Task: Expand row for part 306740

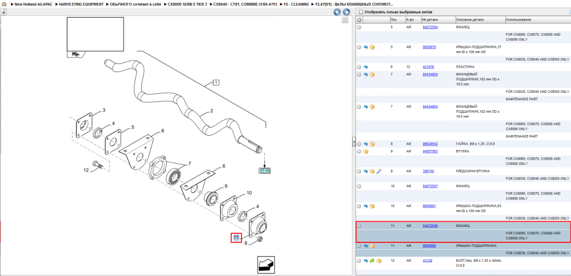Action: point(359,171)
